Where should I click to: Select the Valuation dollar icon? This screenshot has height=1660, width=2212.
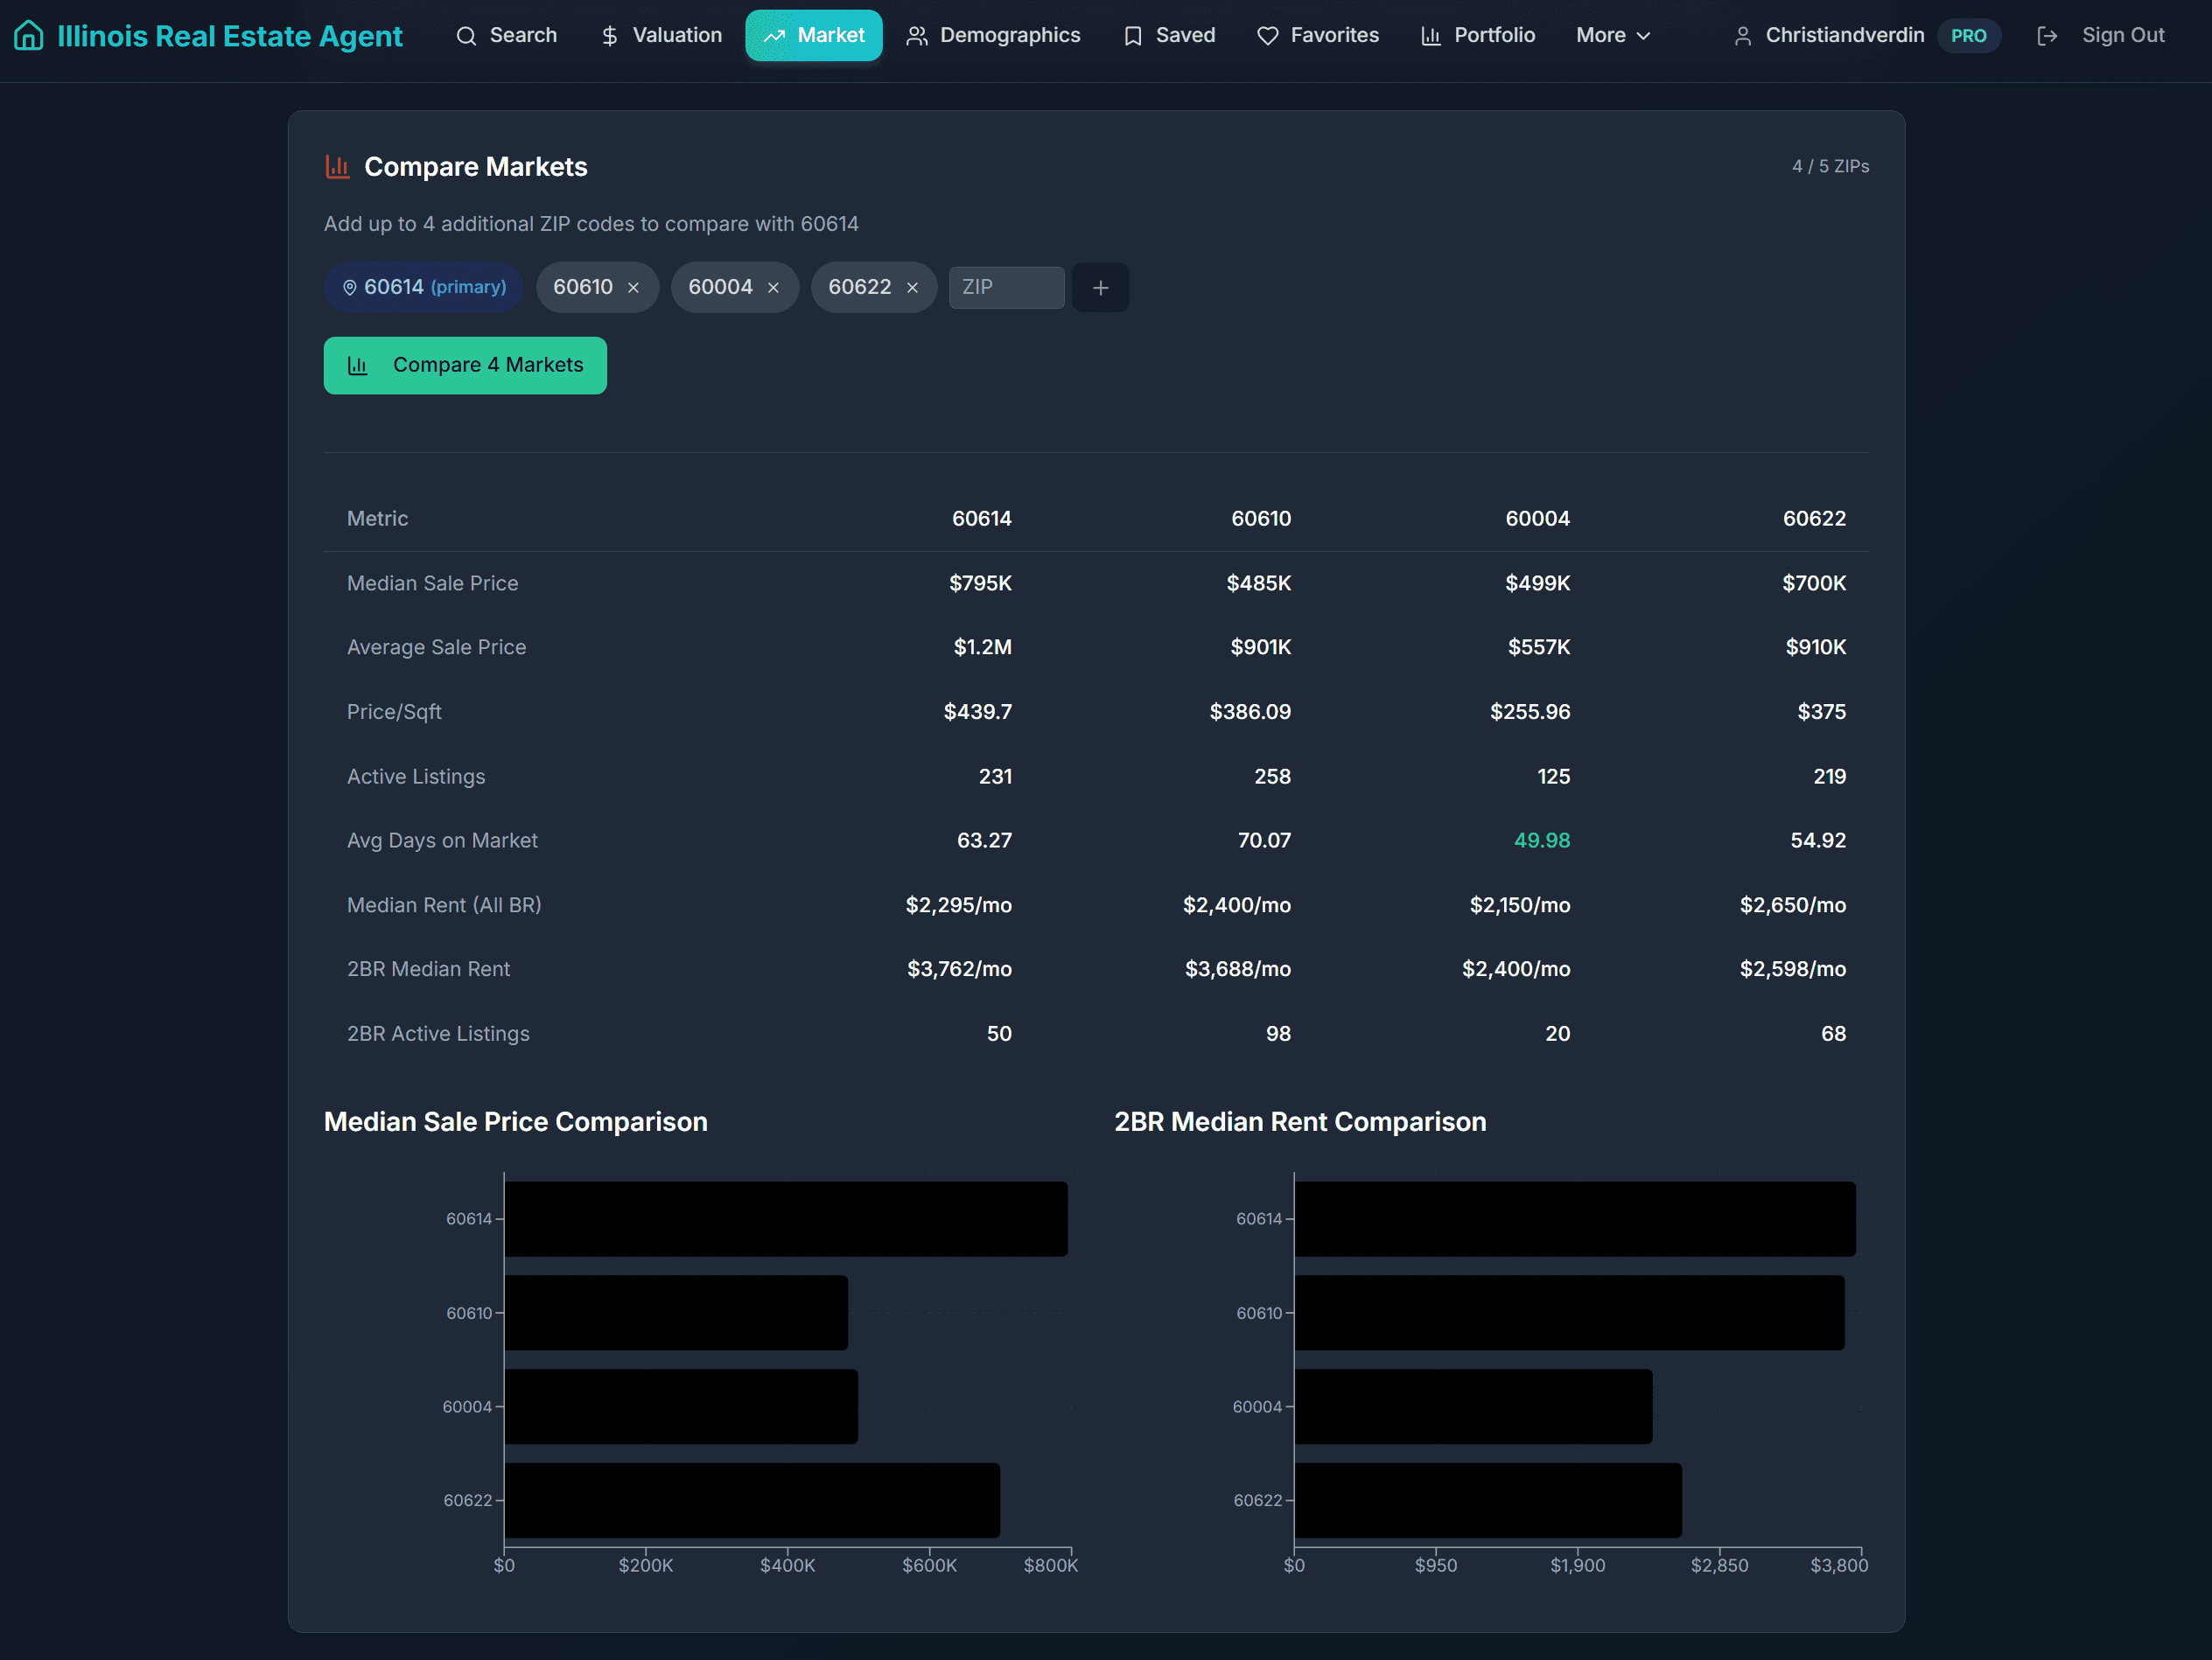[x=609, y=35]
